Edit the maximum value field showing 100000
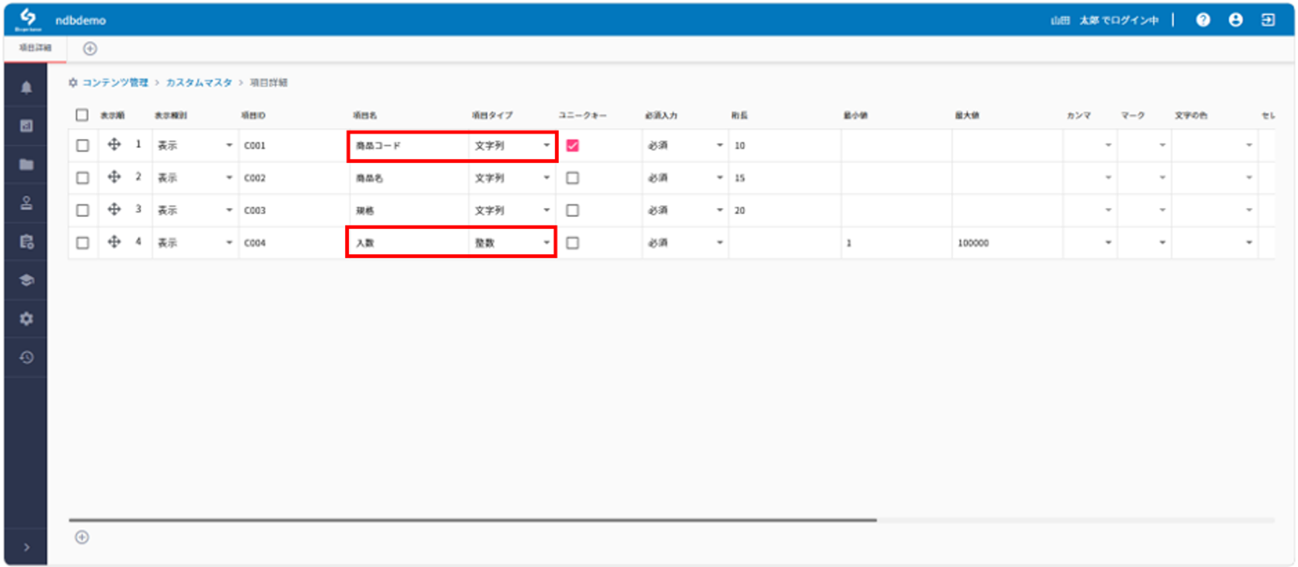 [1007, 243]
